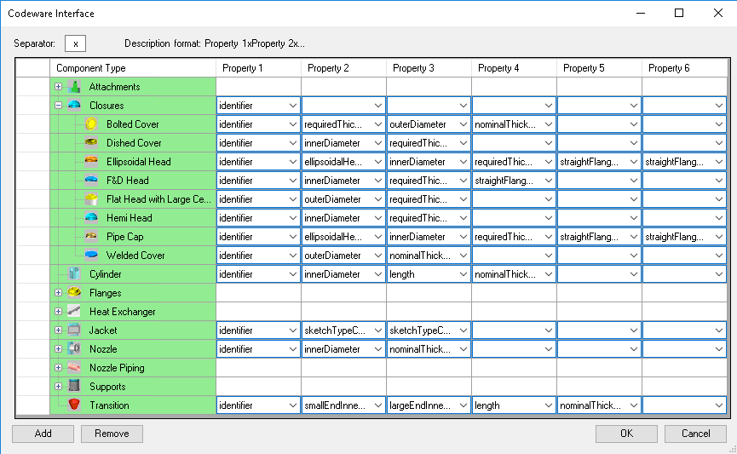Image resolution: width=737 pixels, height=454 pixels.
Task: Maximize the Codeware Interface window
Action: [x=679, y=13]
